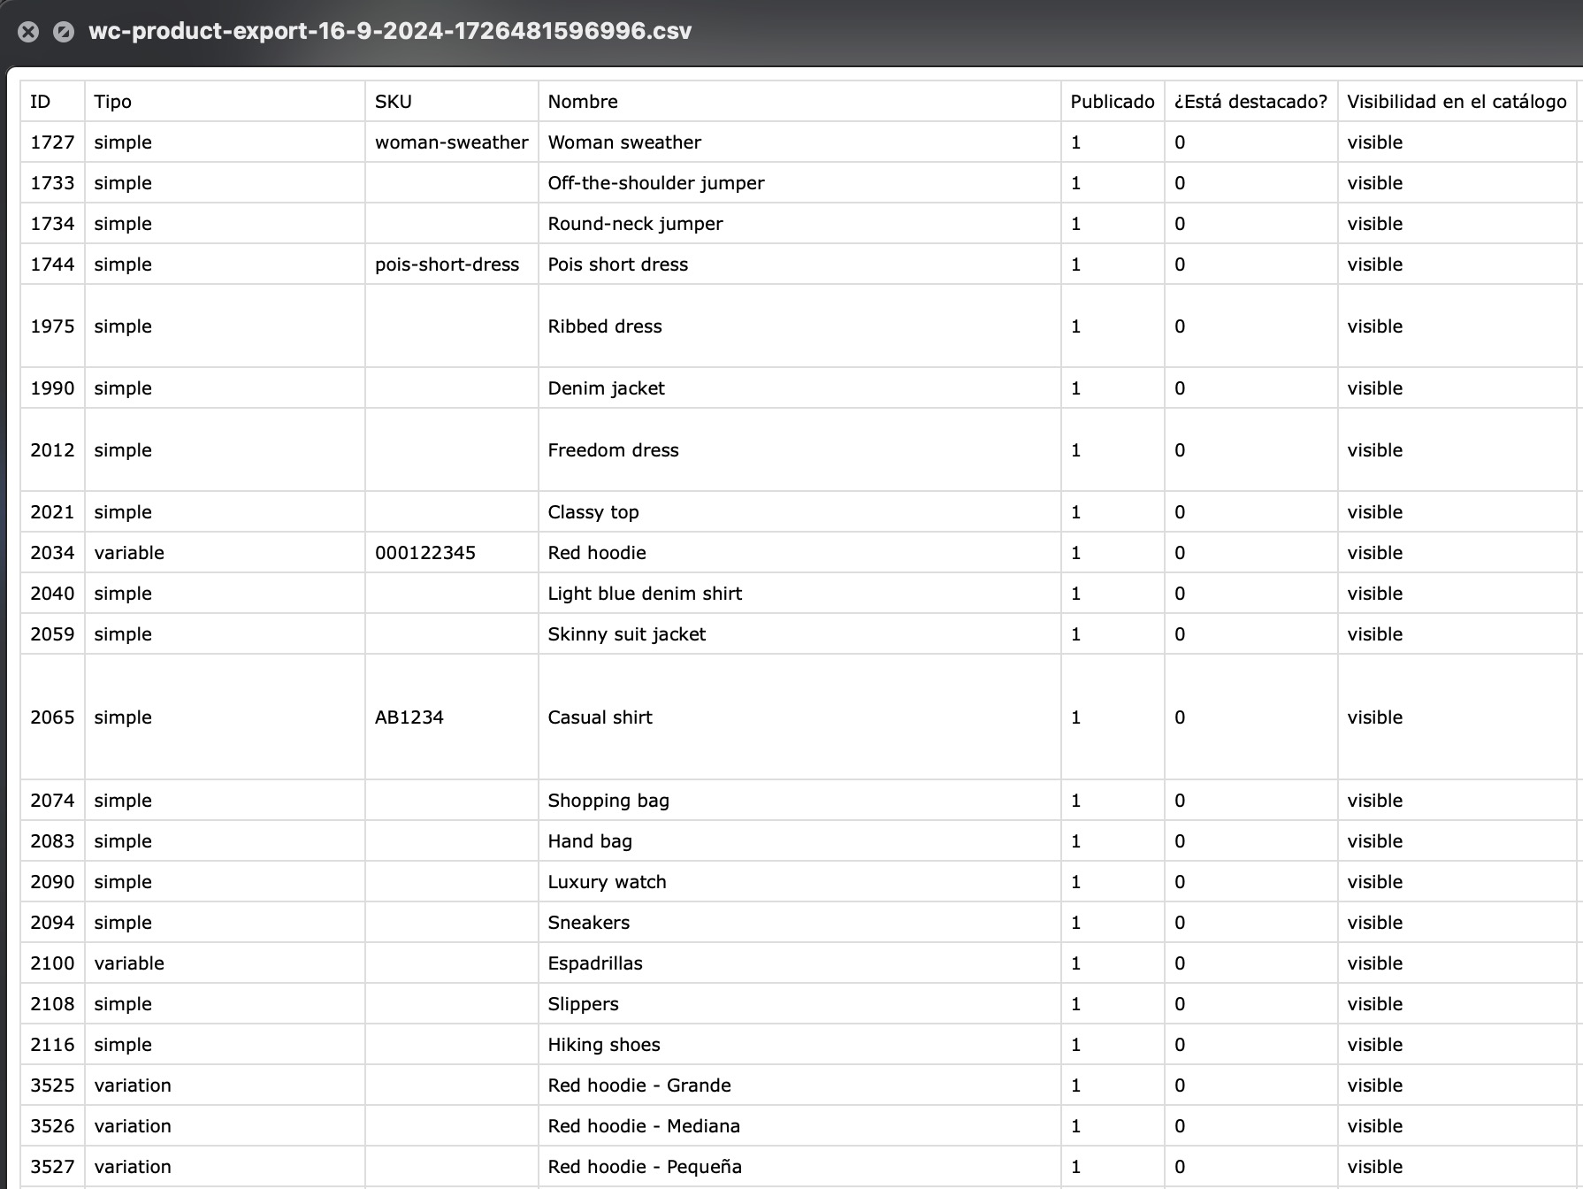Click the Espadrillas product name
This screenshot has width=1583, height=1189.
[595, 963]
